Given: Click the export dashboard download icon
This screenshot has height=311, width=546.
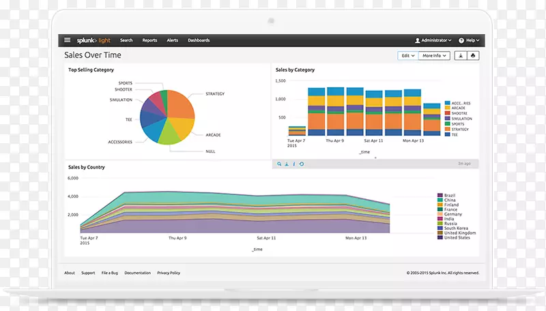Looking at the screenshot, I should (461, 55).
